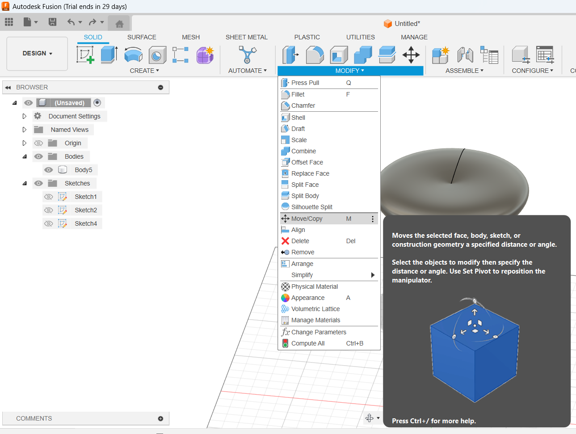Click the Automate tool icon
The width and height of the screenshot is (576, 434).
[248, 55]
